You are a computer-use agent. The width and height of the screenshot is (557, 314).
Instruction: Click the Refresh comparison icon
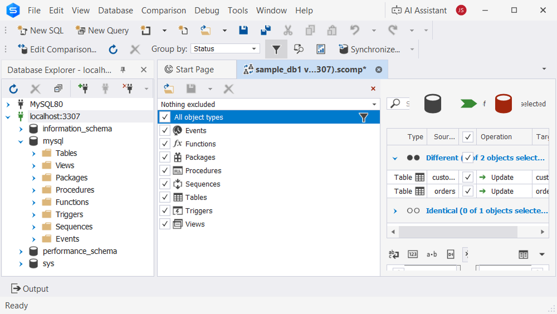pyautogui.click(x=113, y=50)
